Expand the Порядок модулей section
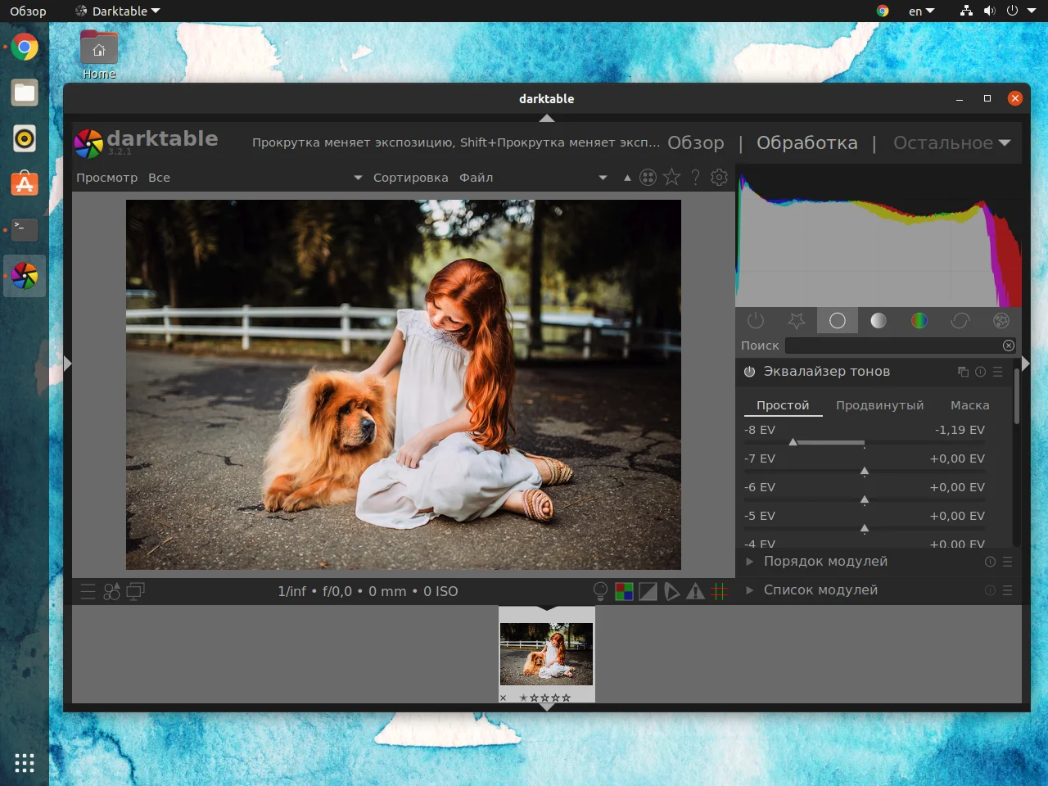This screenshot has height=786, width=1048. (x=825, y=562)
